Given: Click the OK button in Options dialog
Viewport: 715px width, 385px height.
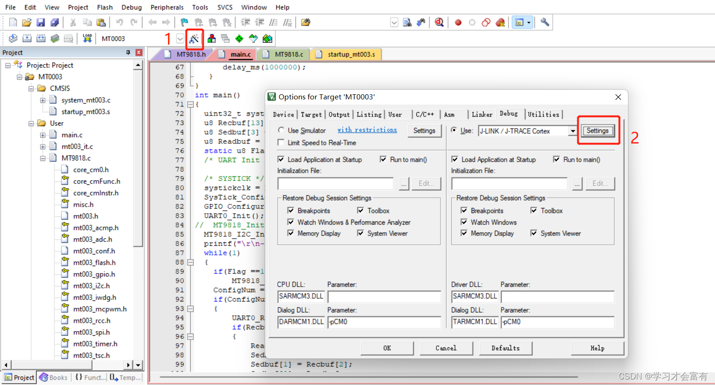Looking at the screenshot, I should click(387, 348).
